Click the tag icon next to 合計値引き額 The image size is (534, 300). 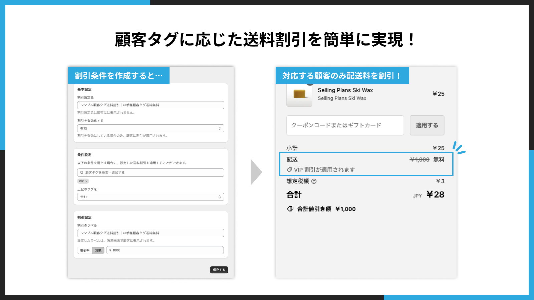(289, 209)
